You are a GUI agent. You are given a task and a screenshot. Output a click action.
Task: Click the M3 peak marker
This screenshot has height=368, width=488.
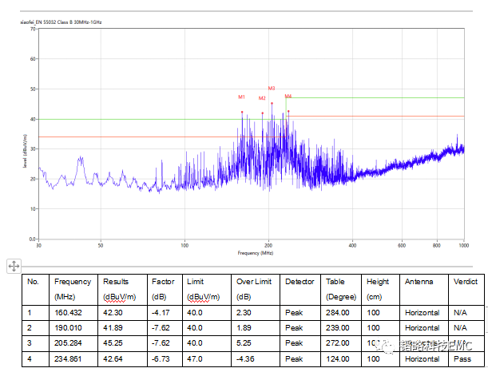click(272, 88)
